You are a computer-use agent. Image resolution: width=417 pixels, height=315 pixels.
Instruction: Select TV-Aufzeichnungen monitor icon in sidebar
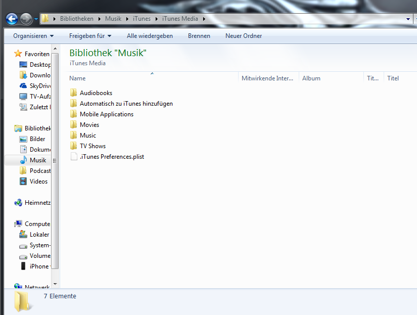(x=23, y=96)
